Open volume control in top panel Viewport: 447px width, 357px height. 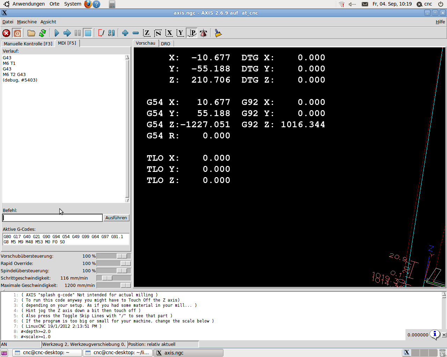[352, 4]
